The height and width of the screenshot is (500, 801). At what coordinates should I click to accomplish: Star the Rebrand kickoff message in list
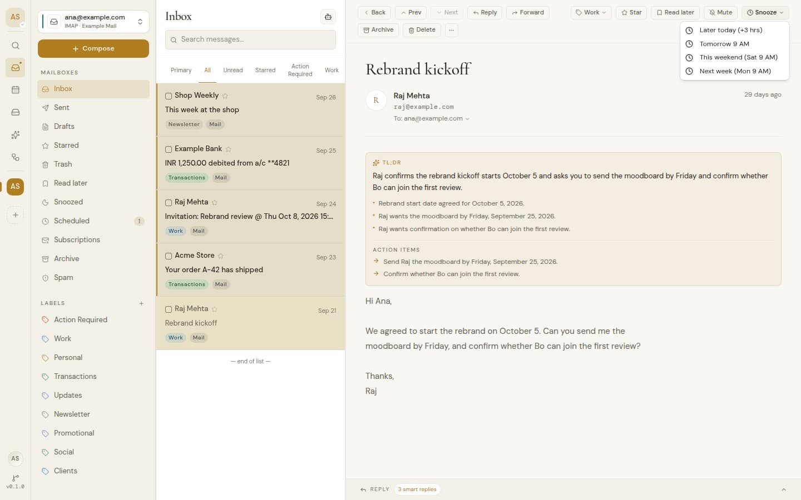(x=215, y=309)
